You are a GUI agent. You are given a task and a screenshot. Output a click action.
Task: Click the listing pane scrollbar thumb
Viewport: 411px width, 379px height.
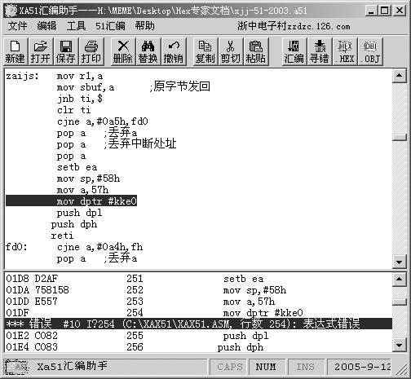[399, 302]
